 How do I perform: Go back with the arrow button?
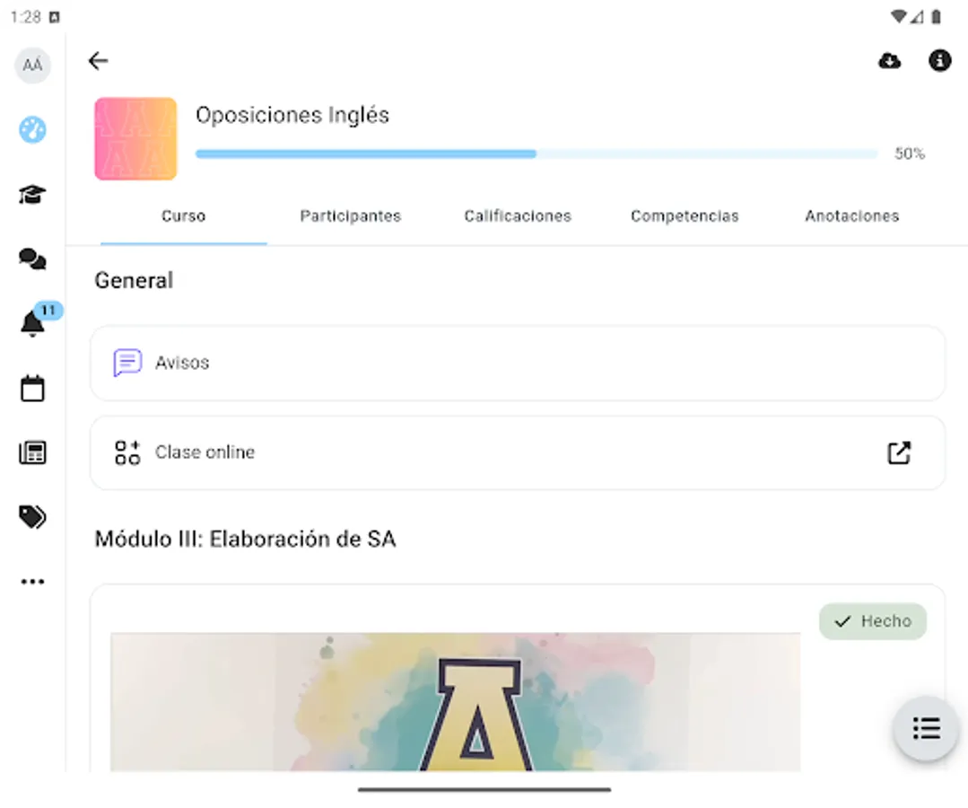98,60
